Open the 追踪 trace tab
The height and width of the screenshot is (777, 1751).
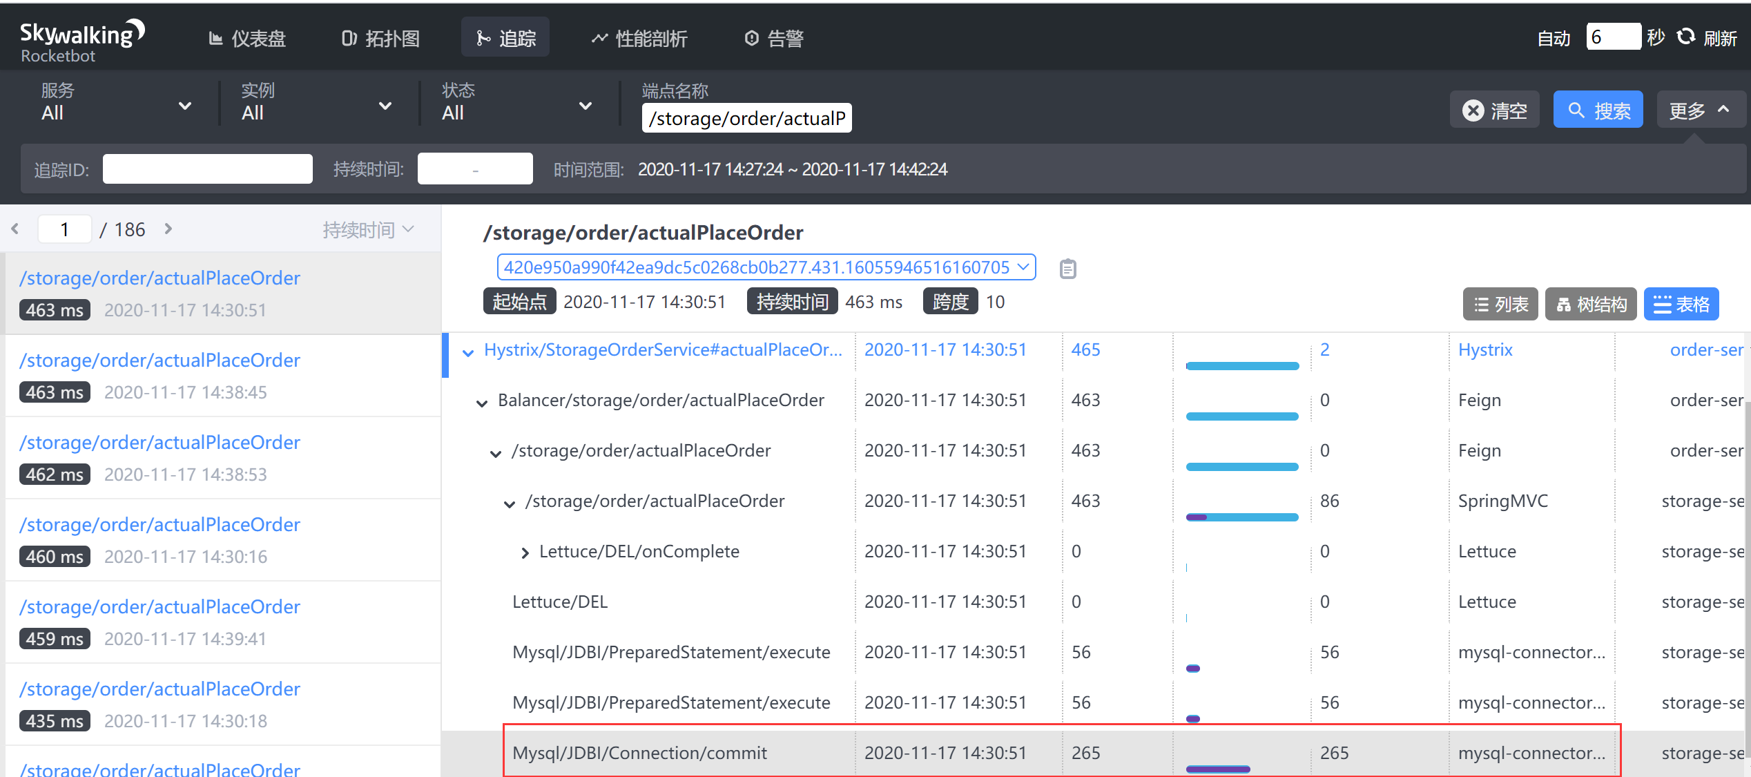click(x=505, y=37)
